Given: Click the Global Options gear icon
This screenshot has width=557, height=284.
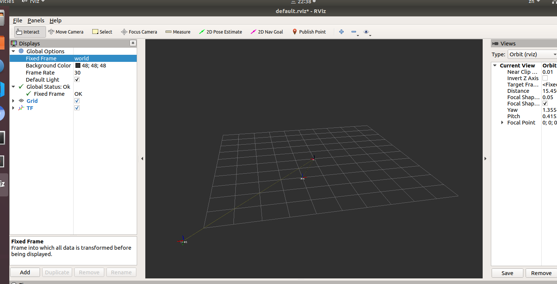Looking at the screenshot, I should [x=21, y=51].
